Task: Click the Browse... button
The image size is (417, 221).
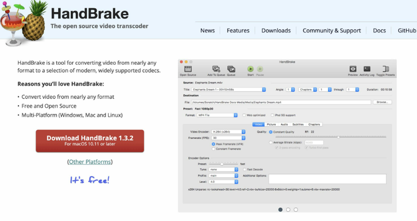Action: coord(382,102)
